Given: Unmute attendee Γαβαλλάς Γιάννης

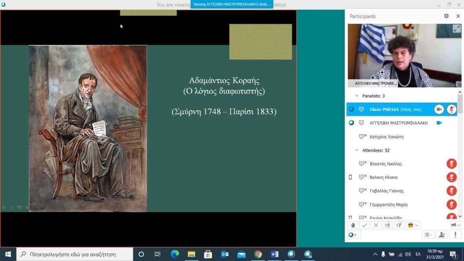Looking at the screenshot, I should [x=451, y=191].
